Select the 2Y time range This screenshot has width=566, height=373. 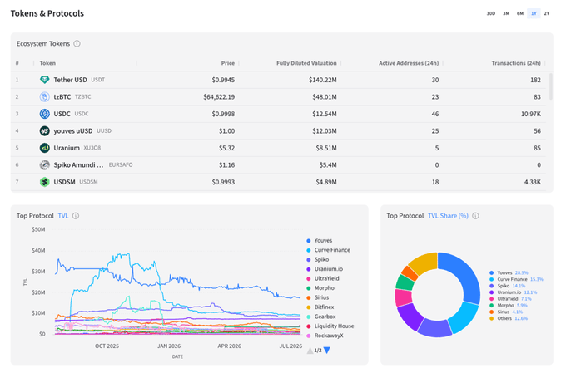(547, 13)
